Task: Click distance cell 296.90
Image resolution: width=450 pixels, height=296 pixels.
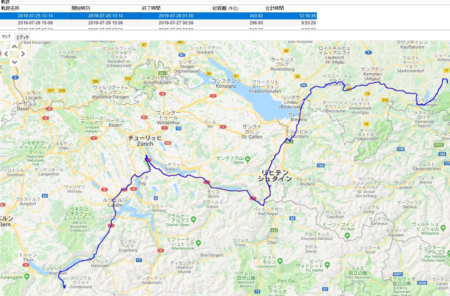Action: pyautogui.click(x=238, y=23)
